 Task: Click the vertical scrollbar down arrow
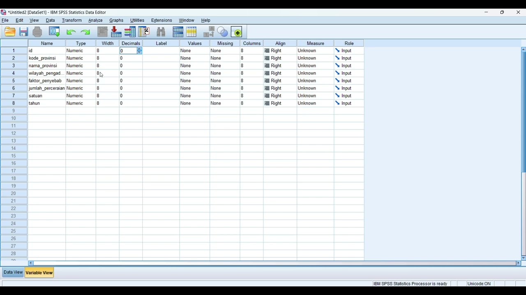[x=524, y=258]
